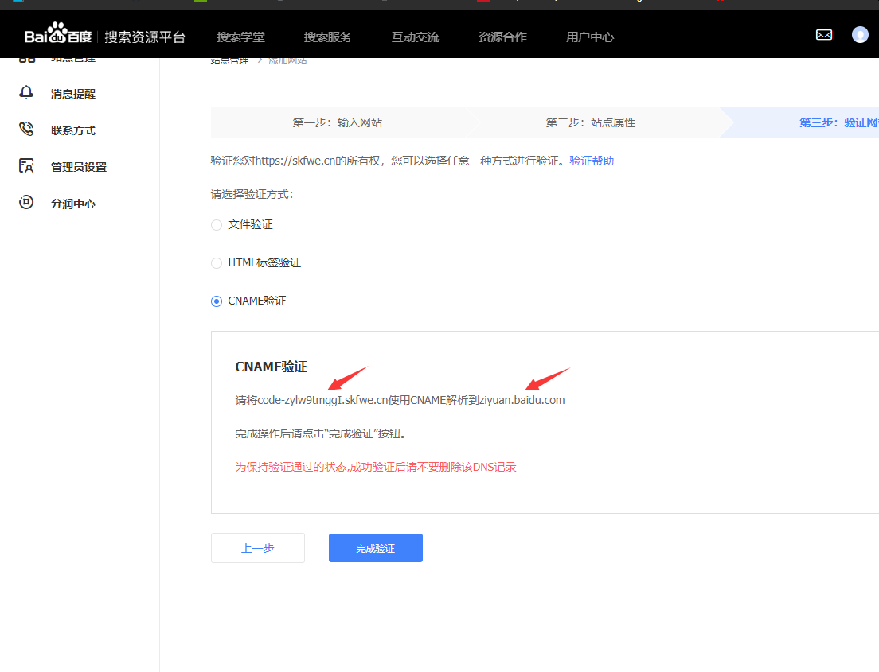
Task: Click the 管理员设置 person icon
Action: coord(26,166)
